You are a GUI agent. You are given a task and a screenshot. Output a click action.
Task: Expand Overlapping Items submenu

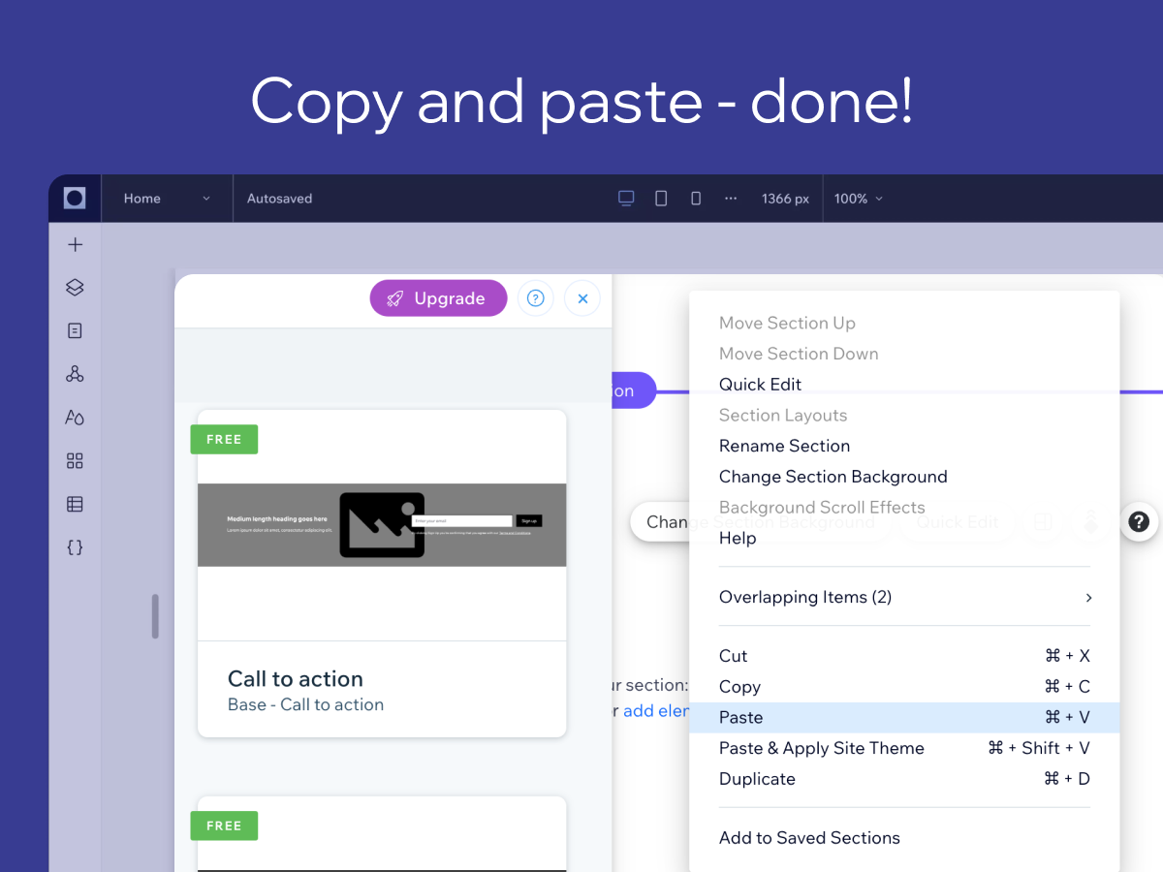(x=904, y=597)
